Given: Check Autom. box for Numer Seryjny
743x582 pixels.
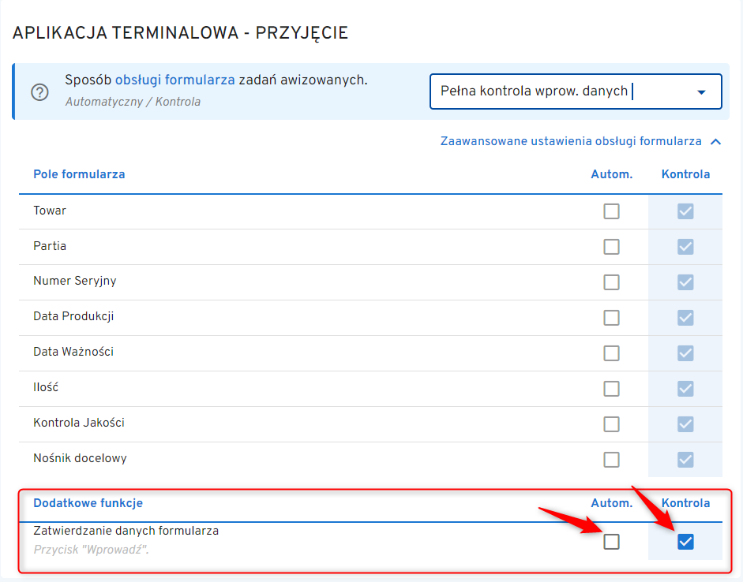Looking at the screenshot, I should [x=611, y=282].
